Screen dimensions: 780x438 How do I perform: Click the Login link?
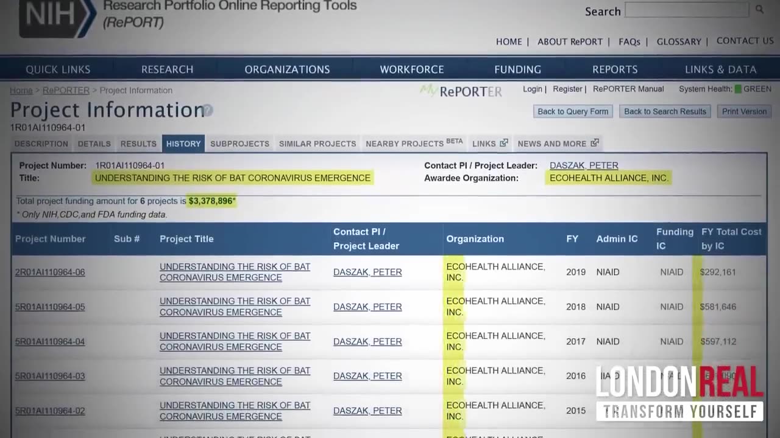[532, 89]
